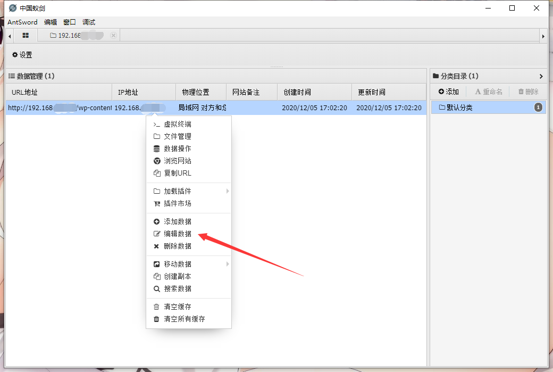Close the 中国蚁剑 window

[x=537, y=8]
